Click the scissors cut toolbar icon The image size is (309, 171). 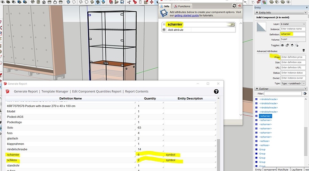pyautogui.click(x=129, y=2)
